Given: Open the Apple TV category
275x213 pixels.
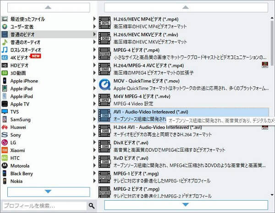Looking at the screenshot, I should pos(49,104).
